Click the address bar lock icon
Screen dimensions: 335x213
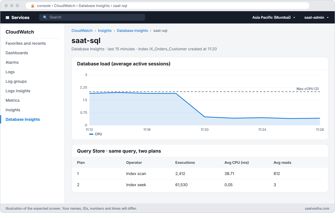(x=33, y=6)
